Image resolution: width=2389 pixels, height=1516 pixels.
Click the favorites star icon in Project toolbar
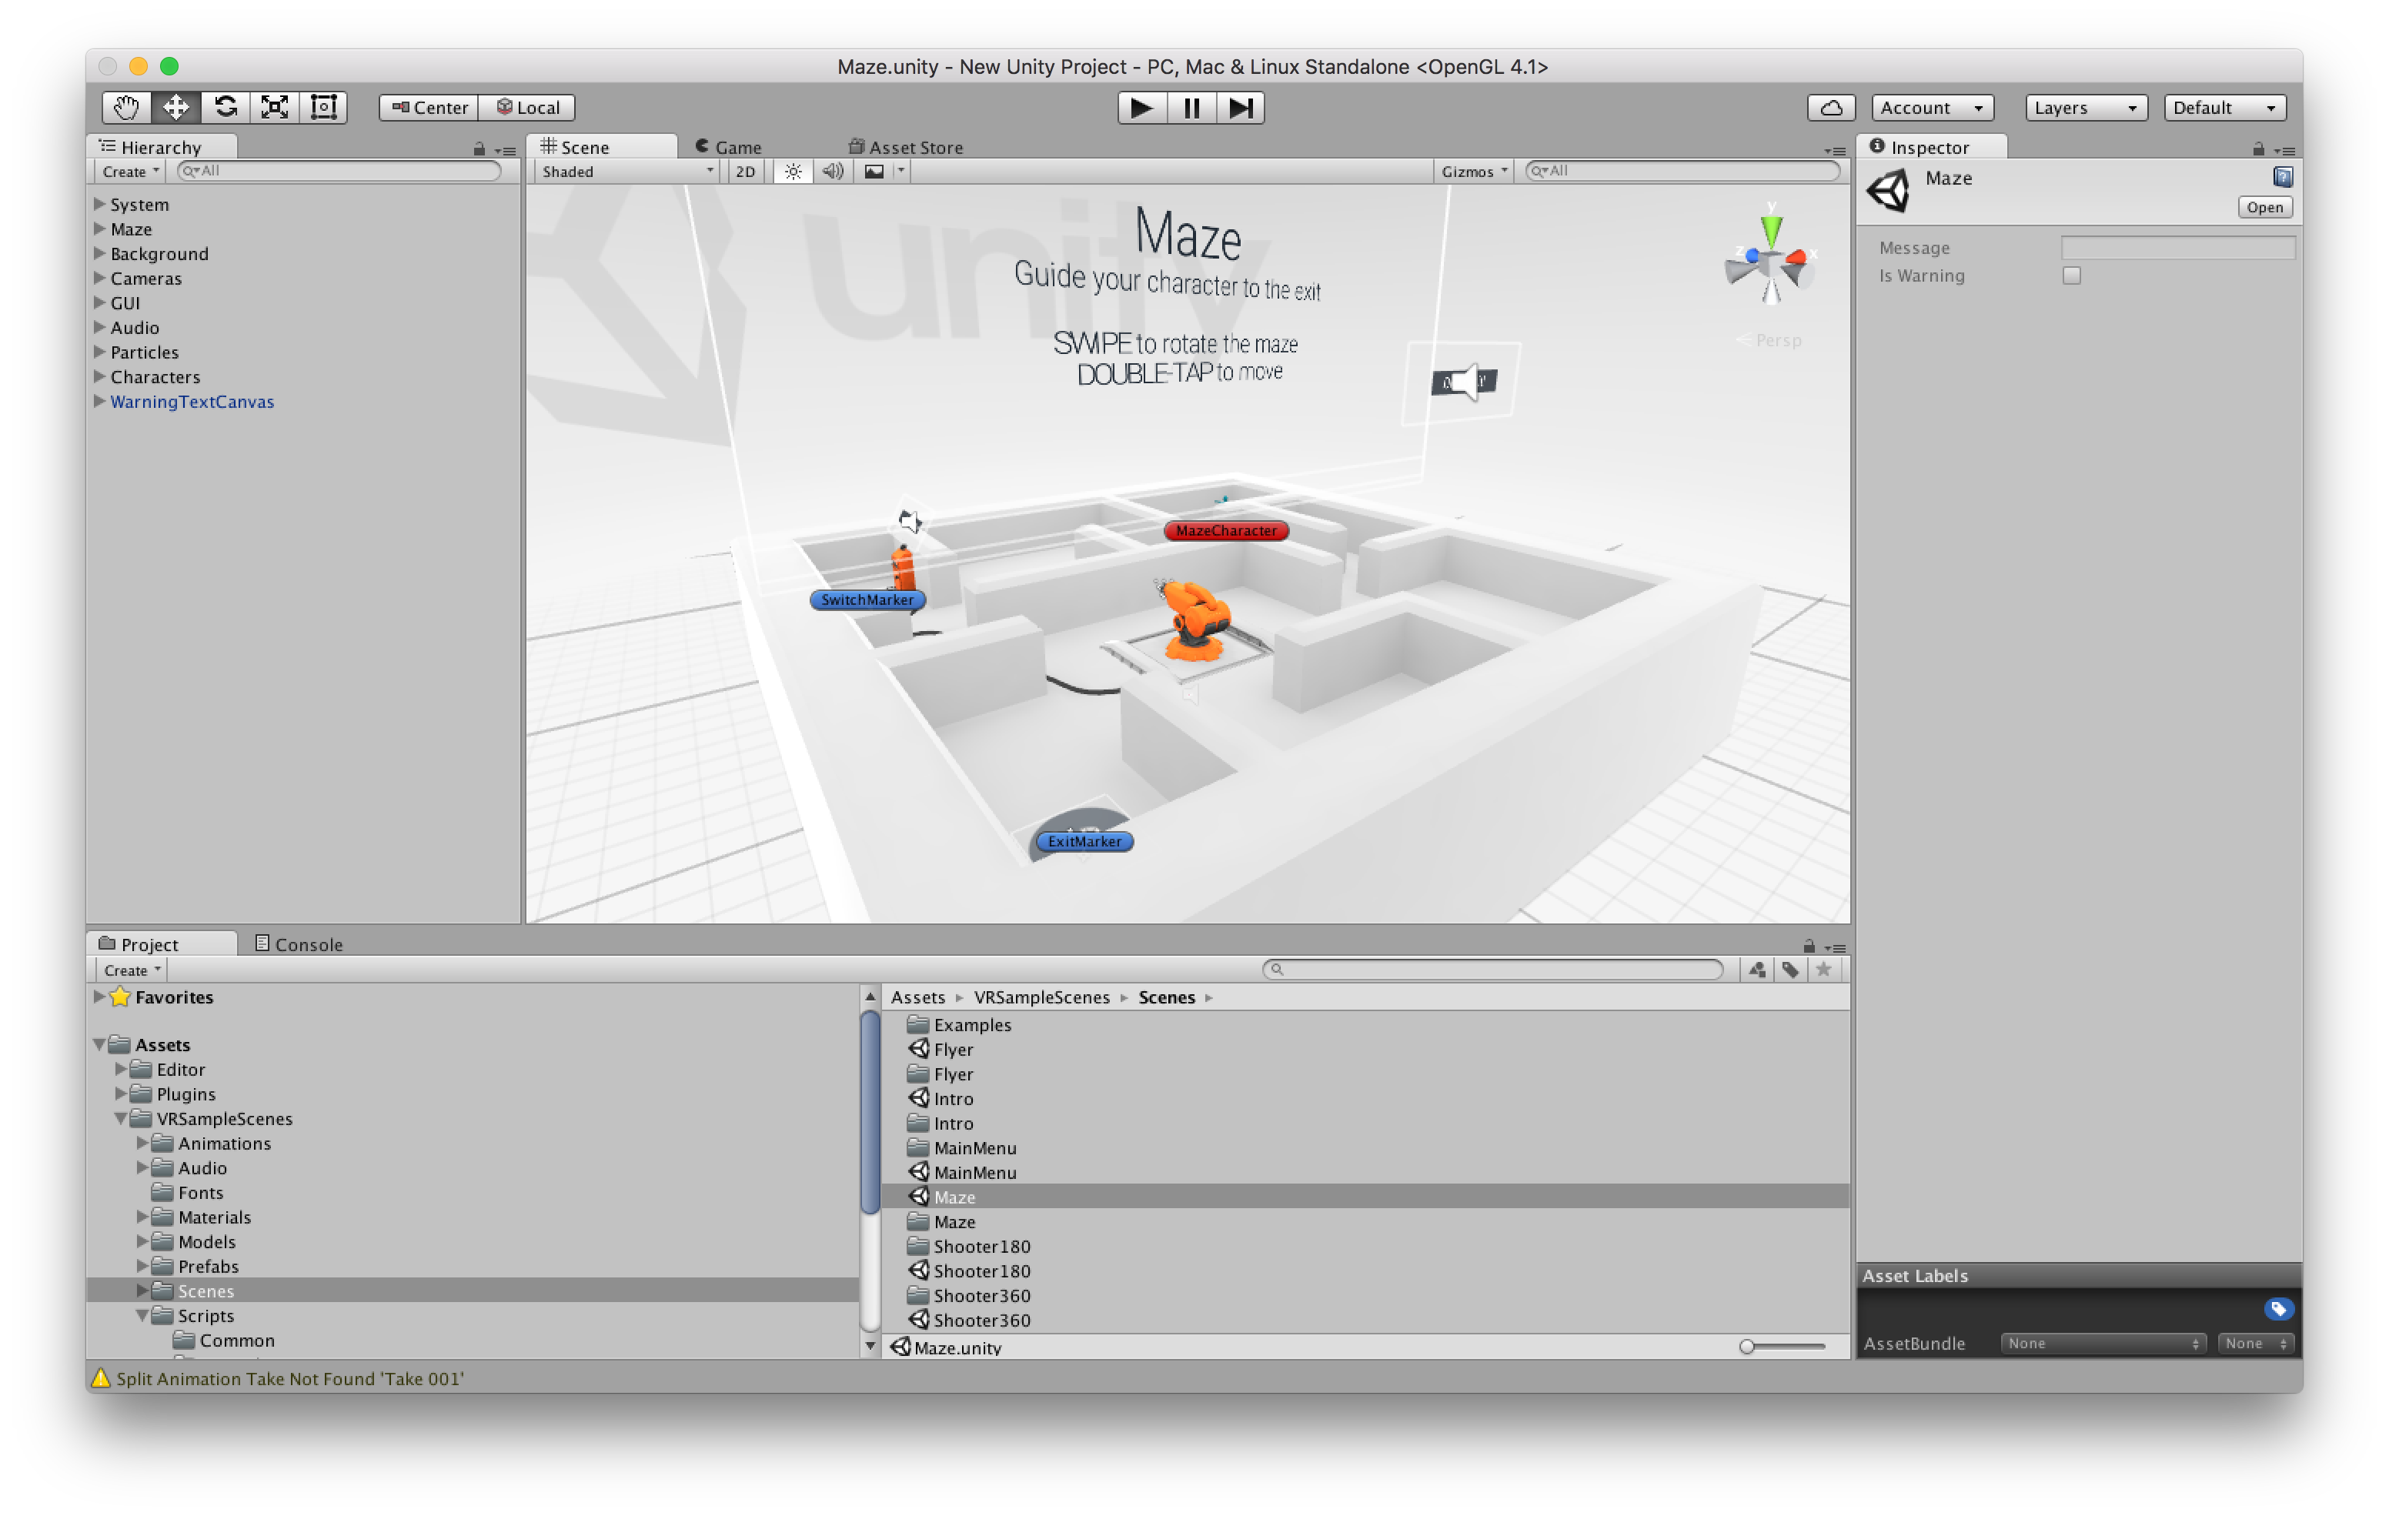(1823, 970)
